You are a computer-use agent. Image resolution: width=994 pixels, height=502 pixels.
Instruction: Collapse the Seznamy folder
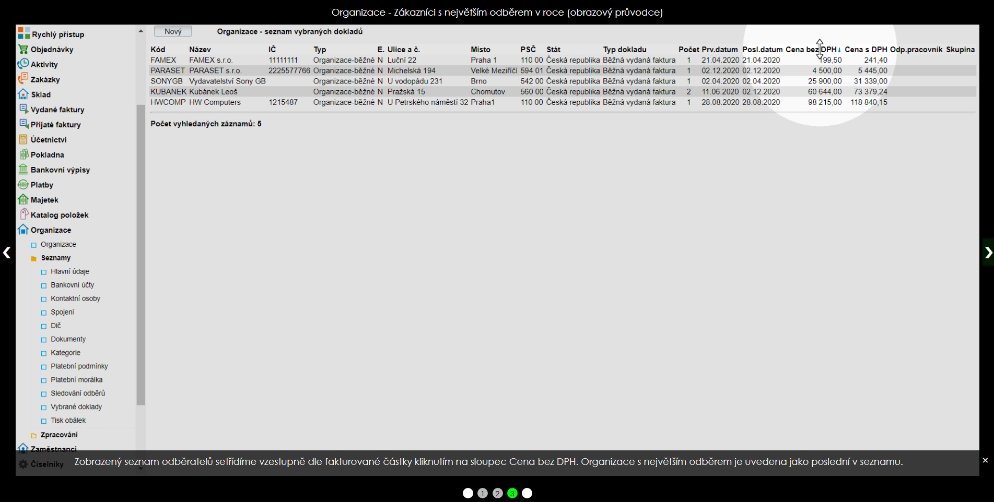click(34, 258)
